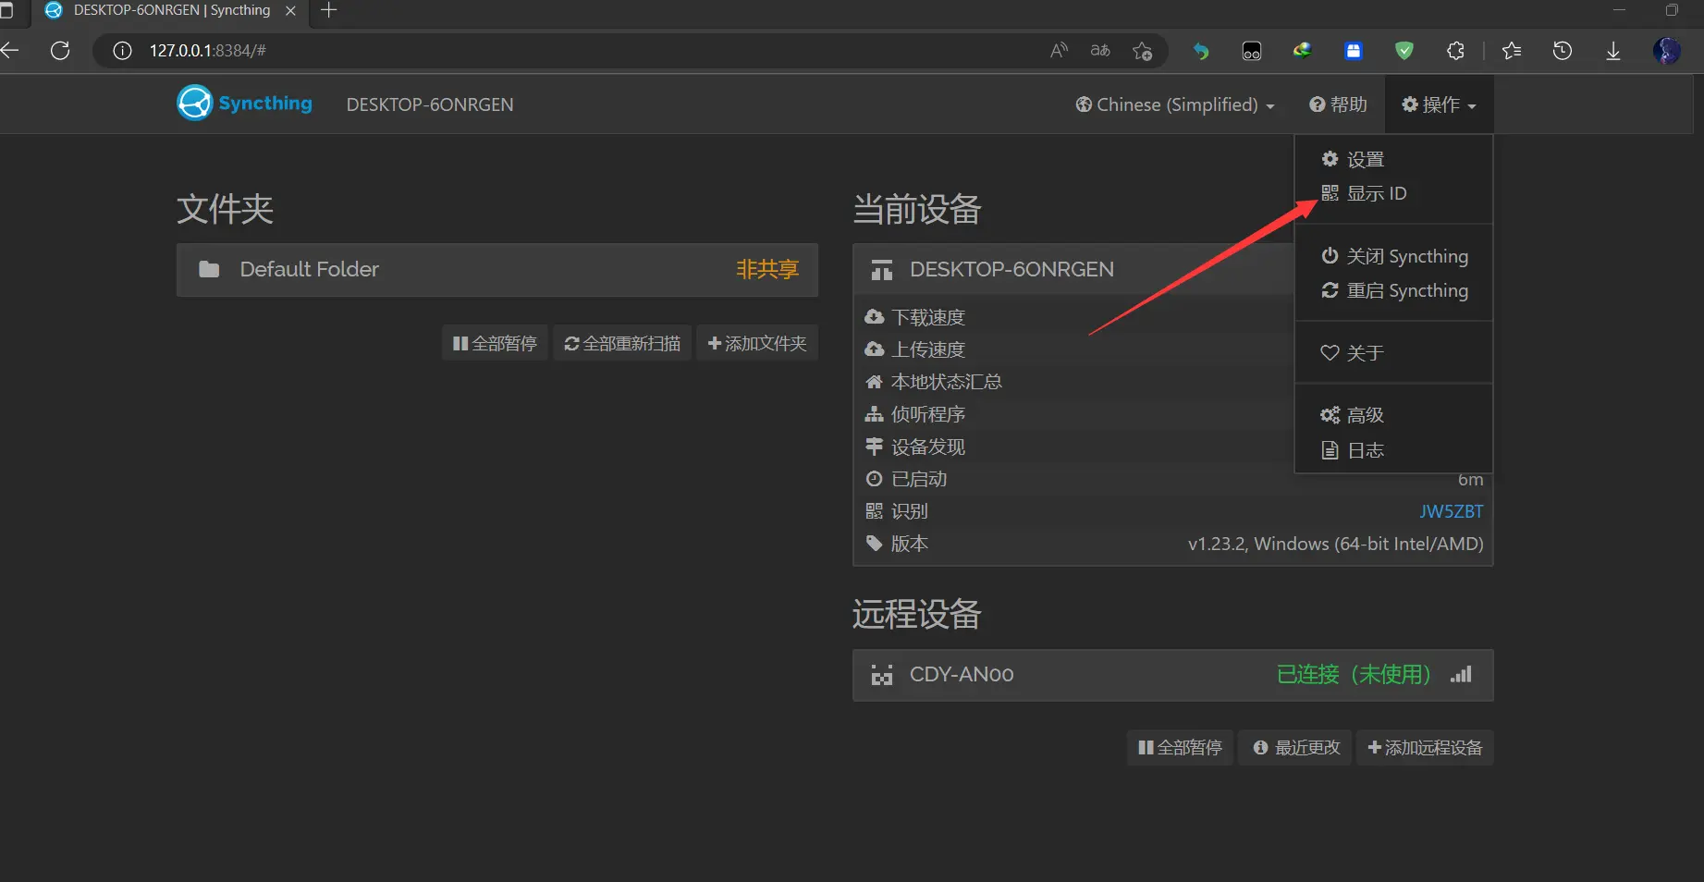Open browser downloads icon
1704x882 pixels.
pos(1613,51)
